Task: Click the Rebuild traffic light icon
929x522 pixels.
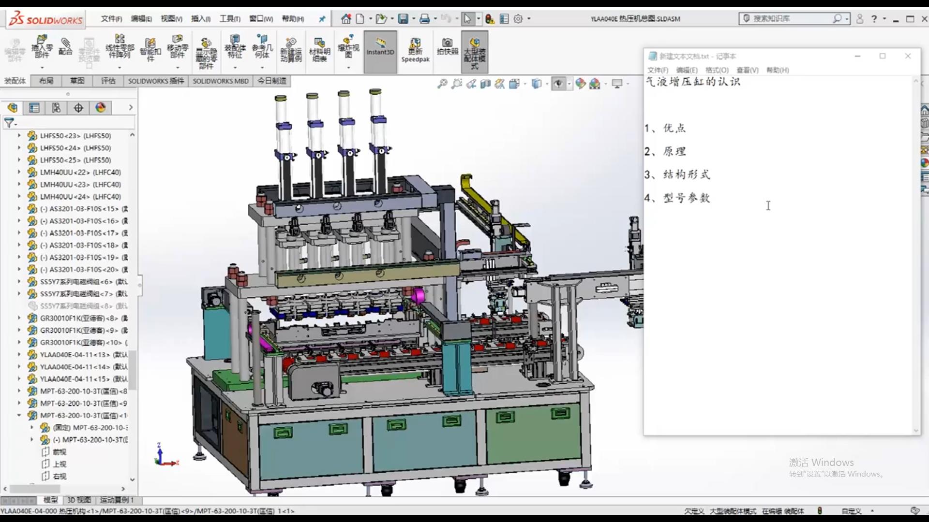Action: tap(490, 19)
